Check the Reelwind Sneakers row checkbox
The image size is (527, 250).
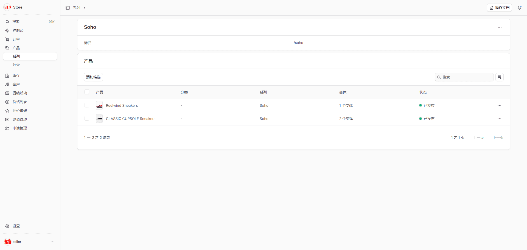87,105
